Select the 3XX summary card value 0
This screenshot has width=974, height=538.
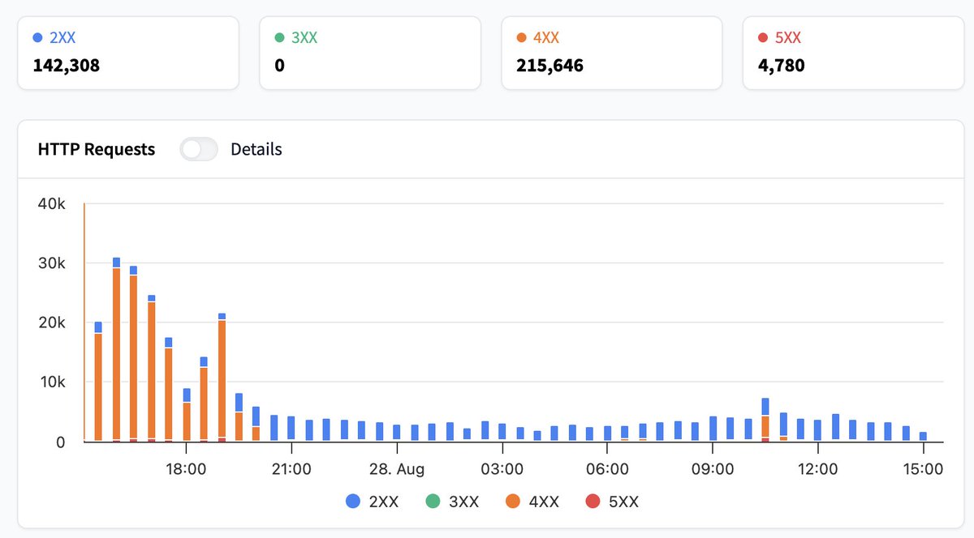tap(279, 66)
